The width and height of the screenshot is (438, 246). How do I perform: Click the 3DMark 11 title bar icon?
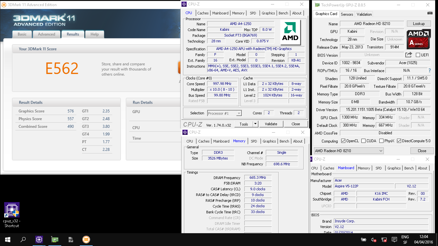4,5
